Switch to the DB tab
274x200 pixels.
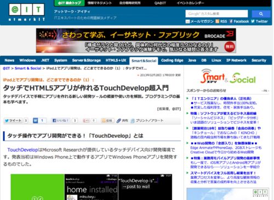pos(204,60)
